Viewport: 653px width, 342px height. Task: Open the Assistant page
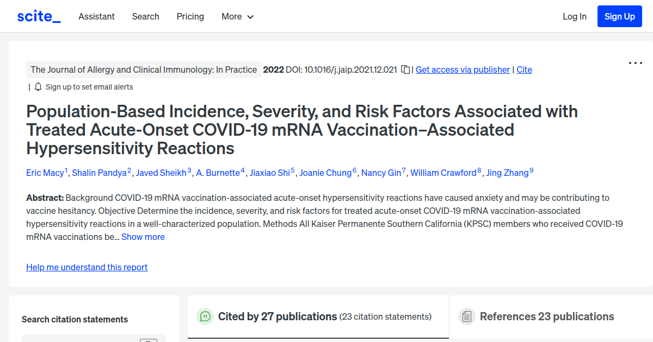pyautogui.click(x=96, y=16)
